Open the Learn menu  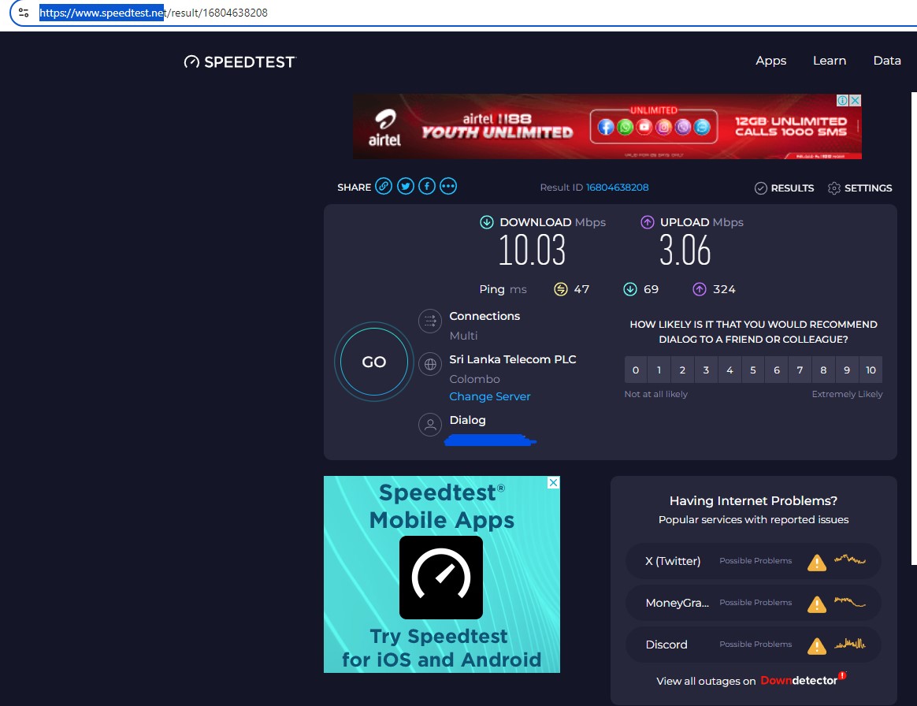coord(830,60)
